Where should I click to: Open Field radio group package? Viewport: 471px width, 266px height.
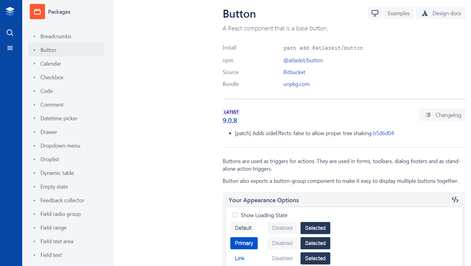66,214
